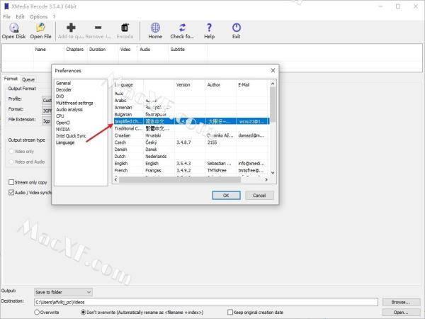Screen dimensions: 425x319
Task: Click Cancel in Preferences dialog
Action: [259, 196]
